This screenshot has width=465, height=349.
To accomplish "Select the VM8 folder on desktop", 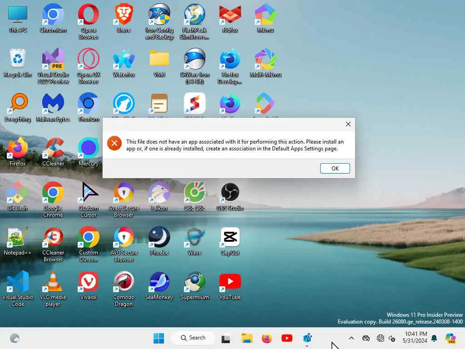I will click(159, 63).
